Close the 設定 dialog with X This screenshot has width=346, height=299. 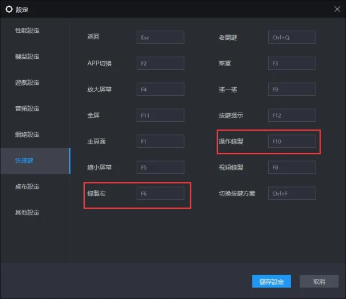pyautogui.click(x=337, y=9)
